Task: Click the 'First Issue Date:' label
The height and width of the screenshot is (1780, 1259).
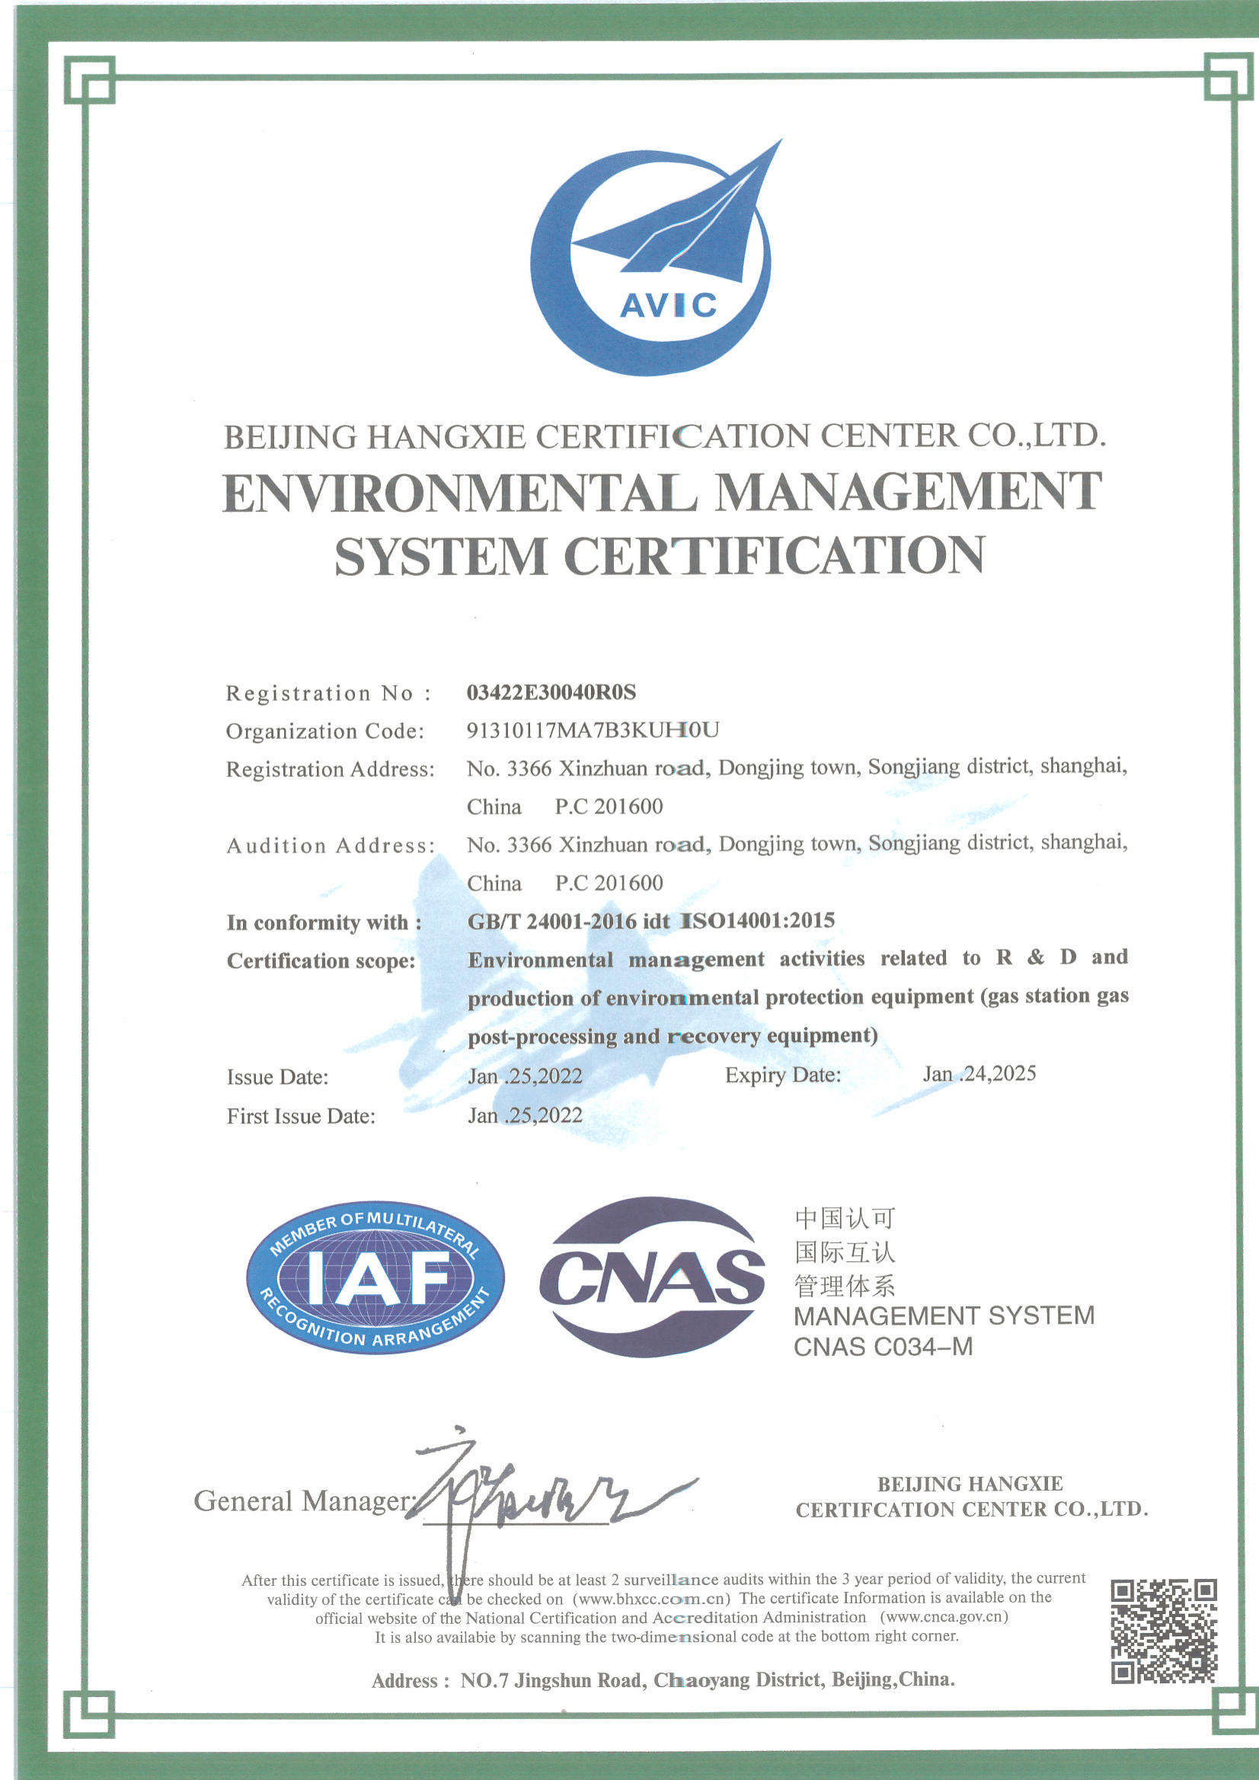Action: 301,1117
